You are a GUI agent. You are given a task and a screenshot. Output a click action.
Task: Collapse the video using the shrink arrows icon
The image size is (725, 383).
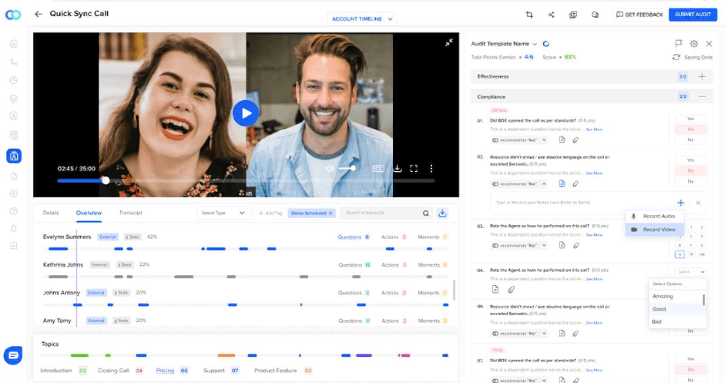click(x=449, y=42)
